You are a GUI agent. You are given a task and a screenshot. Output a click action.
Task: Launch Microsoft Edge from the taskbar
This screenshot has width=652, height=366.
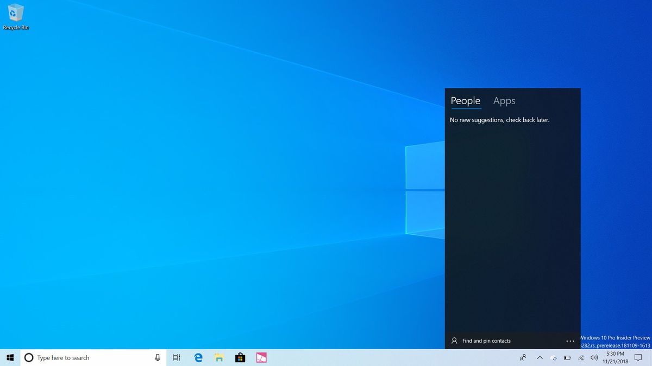(198, 357)
